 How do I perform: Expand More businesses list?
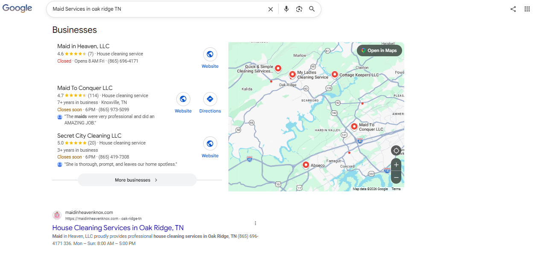pyautogui.click(x=137, y=180)
